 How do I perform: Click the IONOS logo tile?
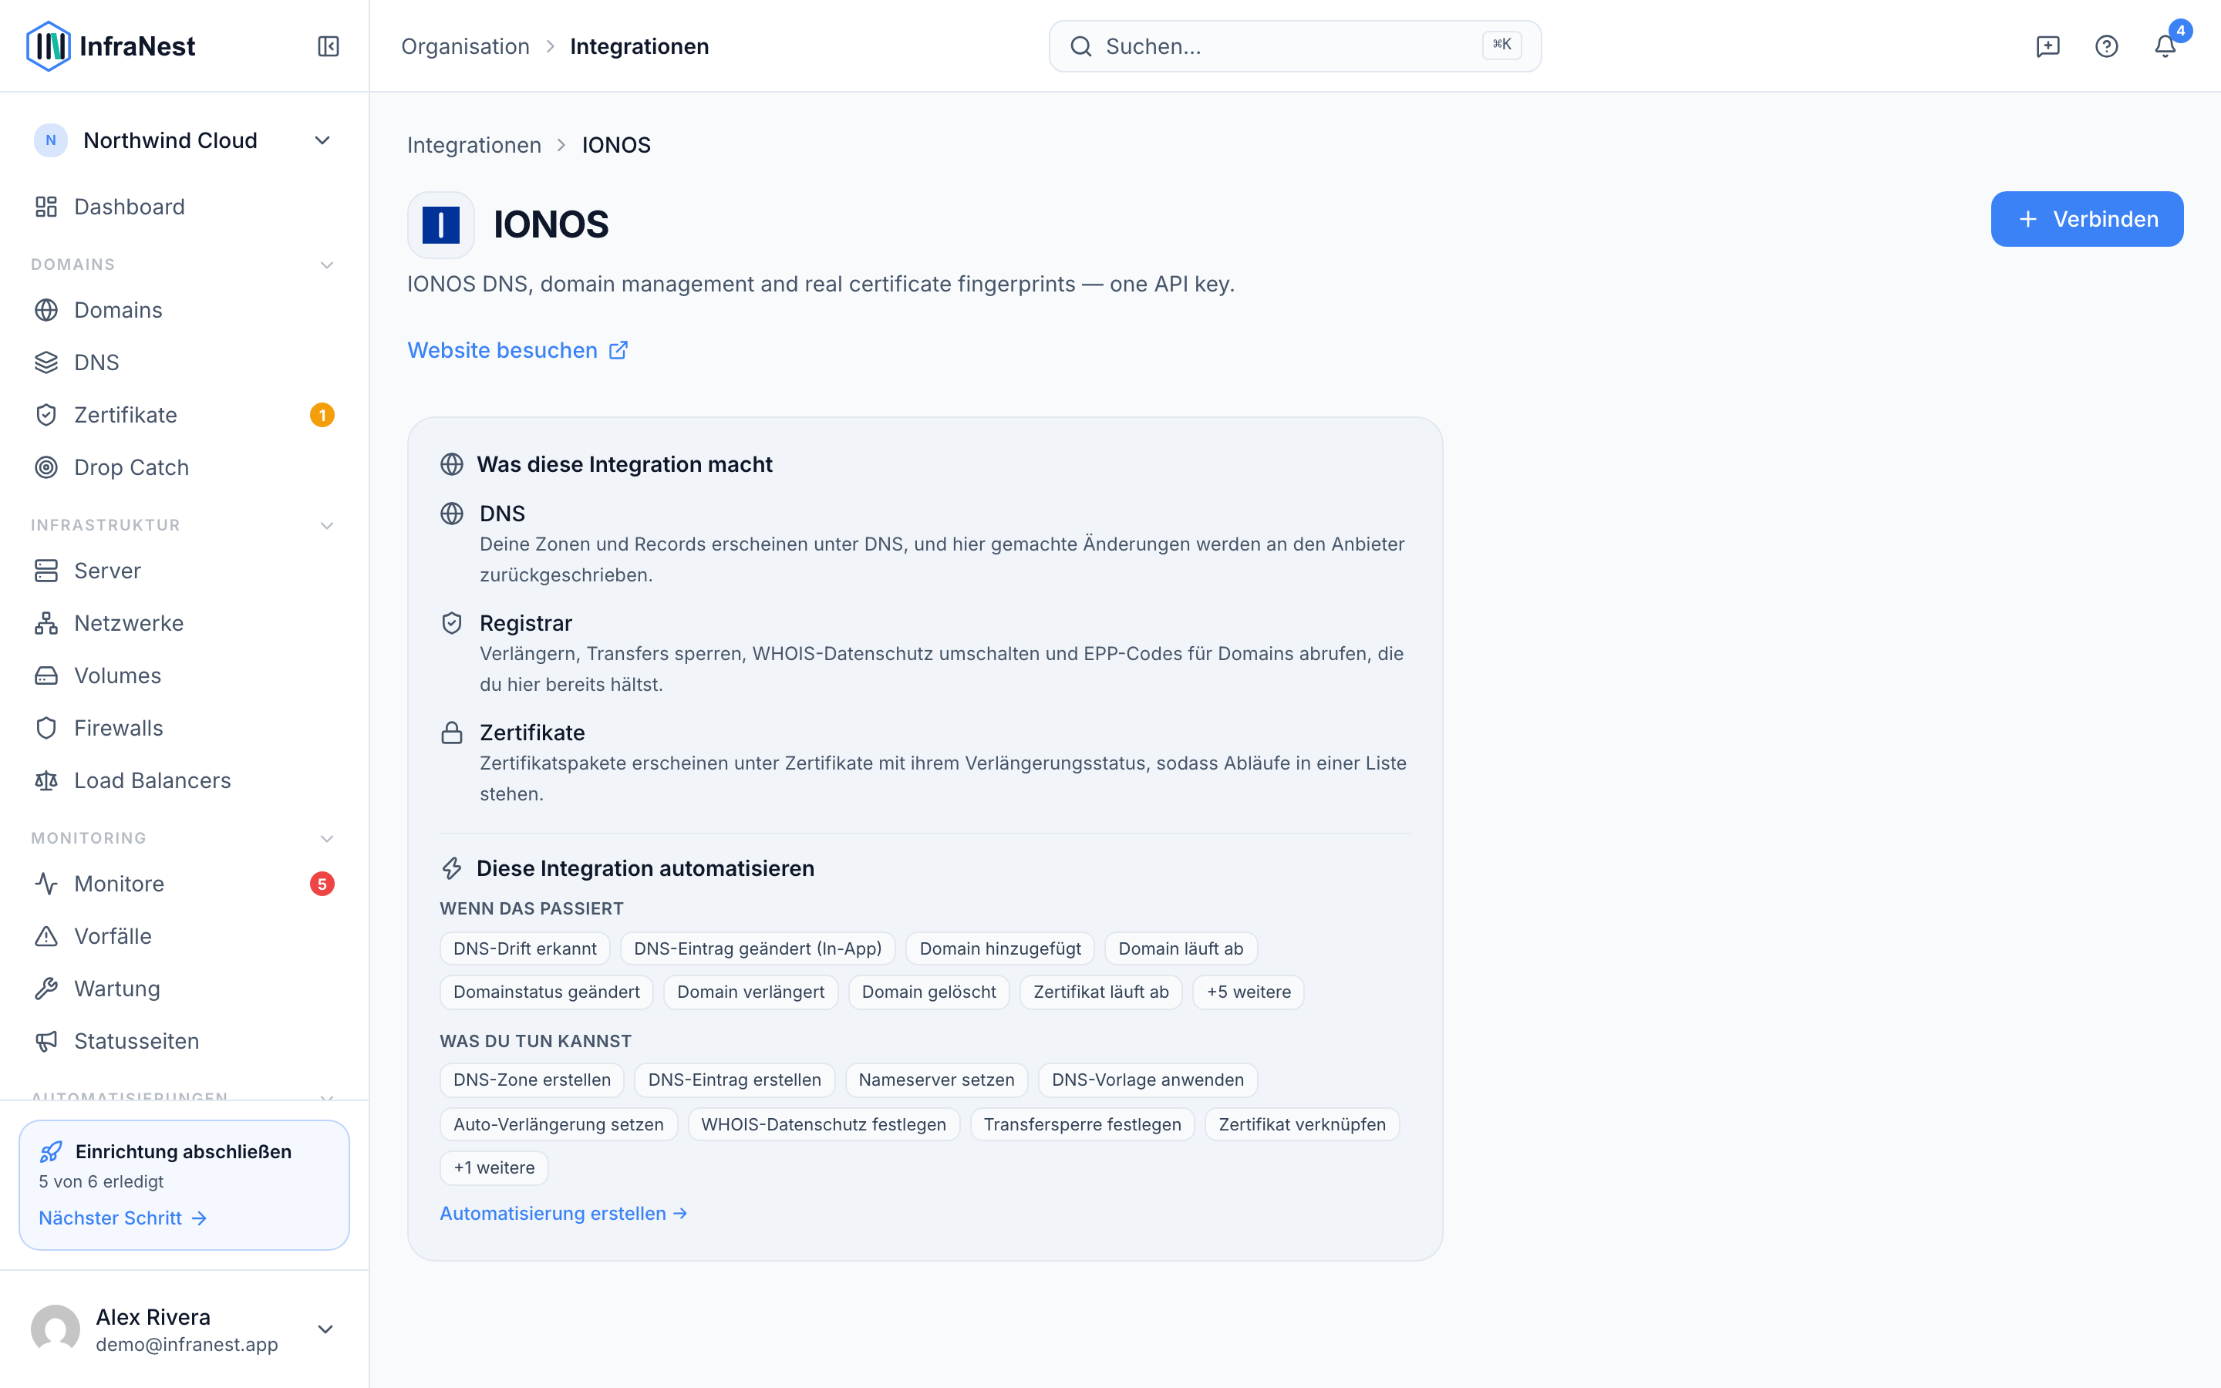(440, 225)
